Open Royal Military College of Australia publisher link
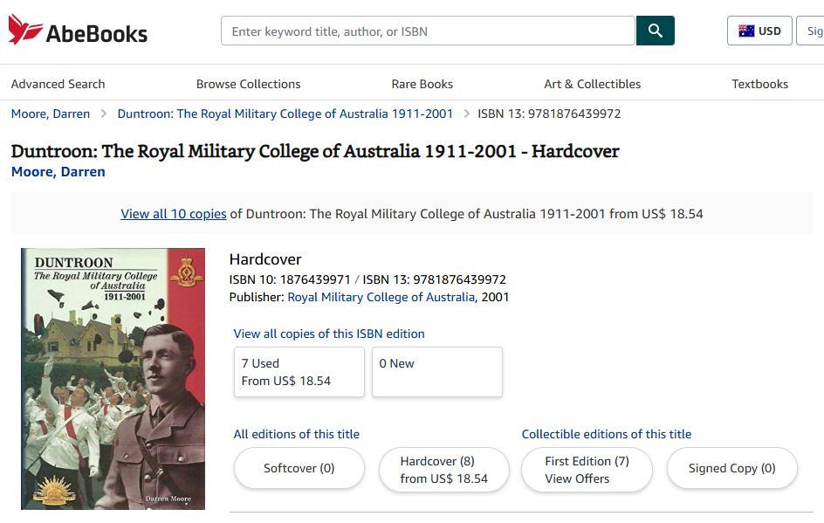The image size is (824, 523). [x=381, y=297]
